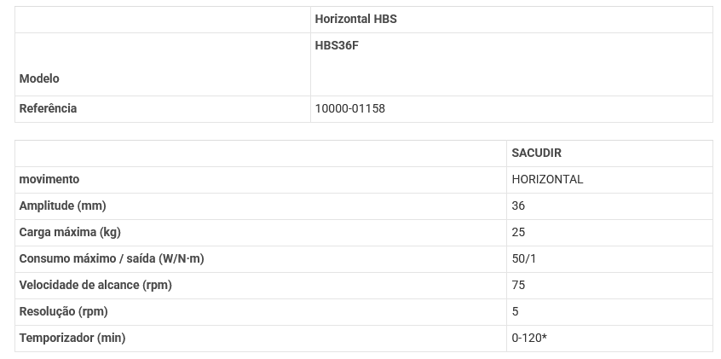Select the speed value 75
The image size is (721, 359).
(518, 285)
